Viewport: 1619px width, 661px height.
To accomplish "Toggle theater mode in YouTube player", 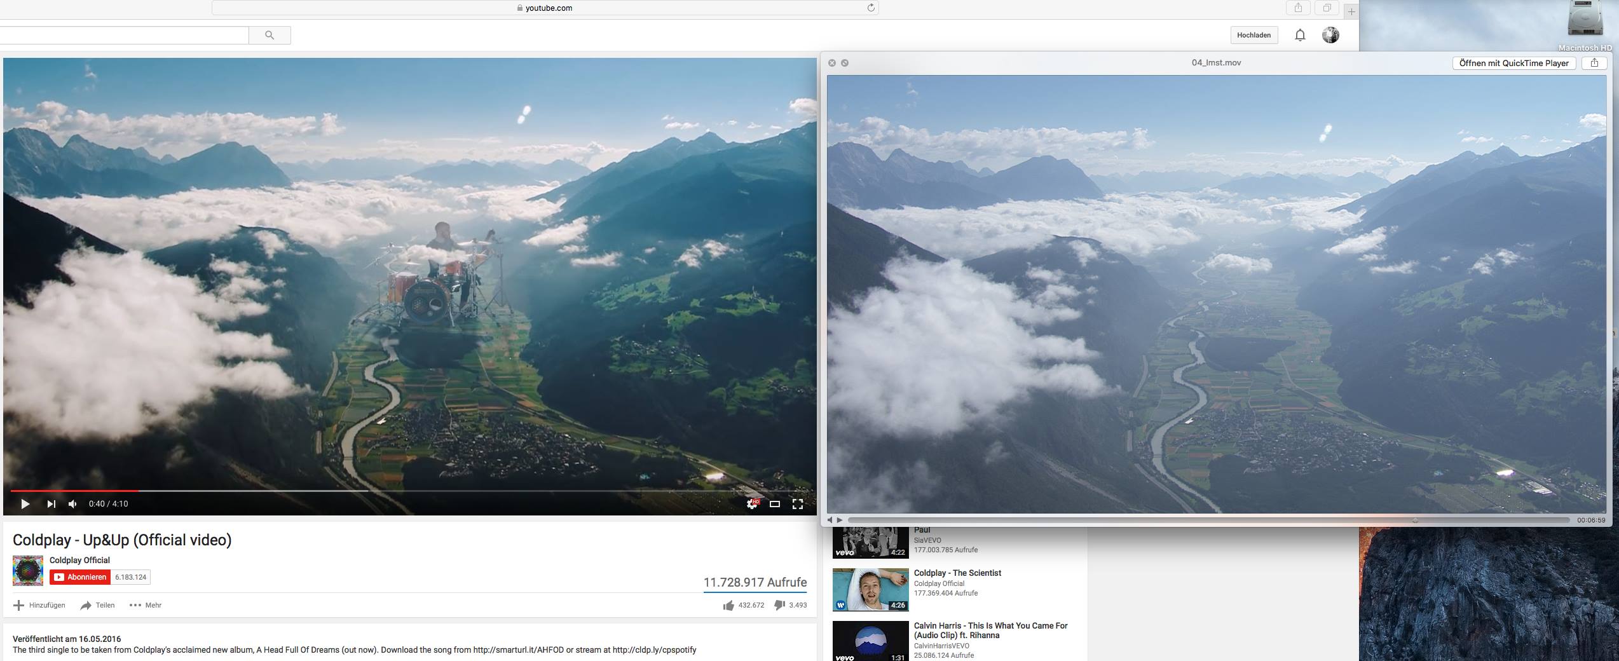I will [774, 504].
